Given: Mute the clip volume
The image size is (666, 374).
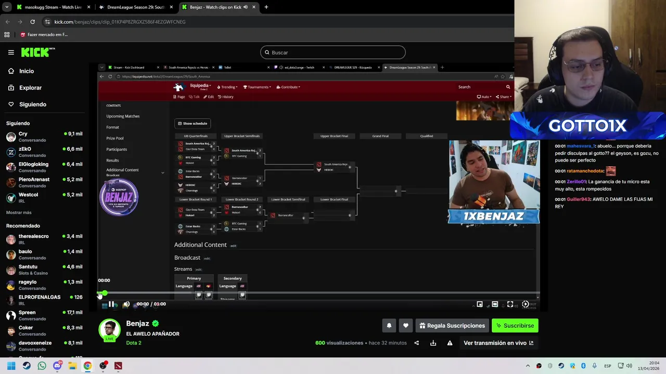Looking at the screenshot, I should click(x=126, y=304).
